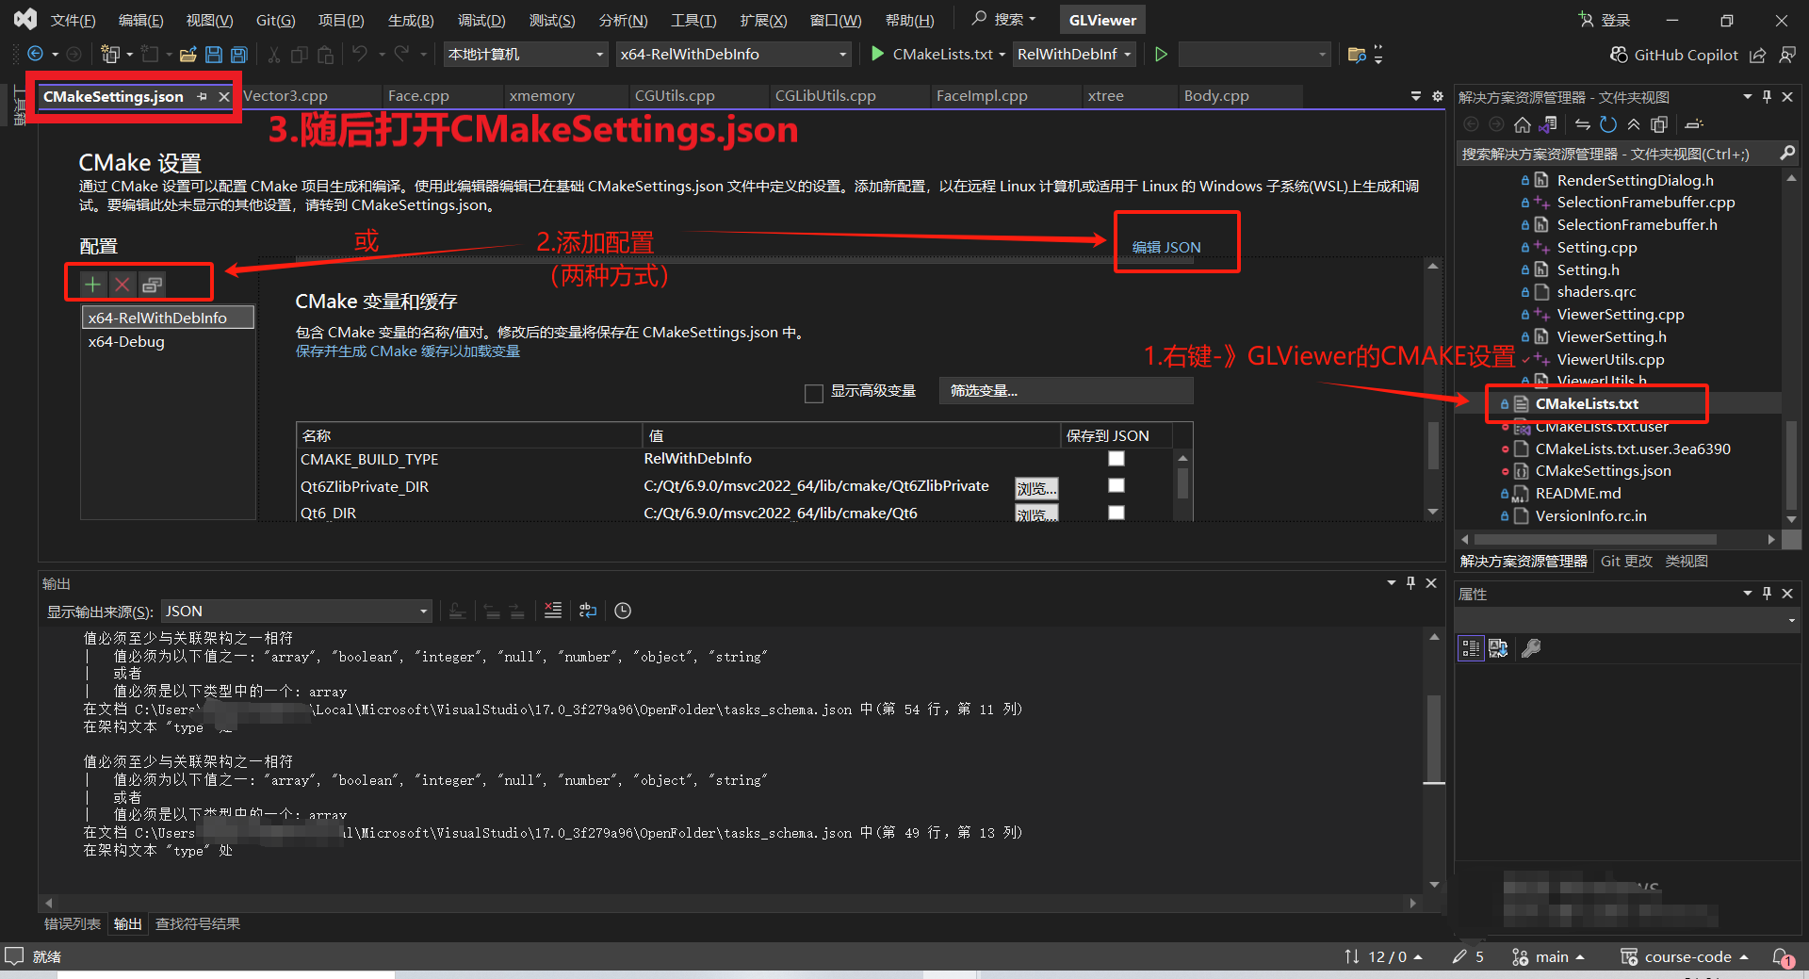Click the show all files icon
This screenshot has height=979, width=1809.
1659,124
